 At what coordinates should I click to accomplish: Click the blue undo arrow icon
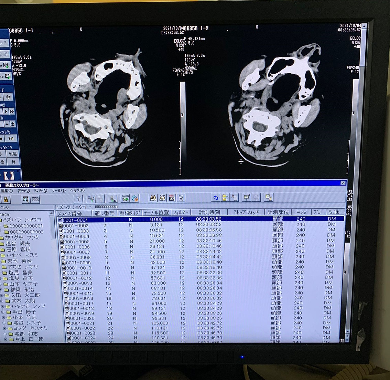click(216, 198)
